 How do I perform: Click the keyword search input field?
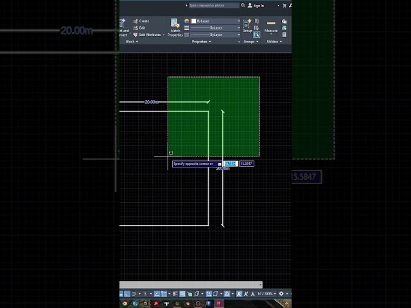(x=214, y=5)
